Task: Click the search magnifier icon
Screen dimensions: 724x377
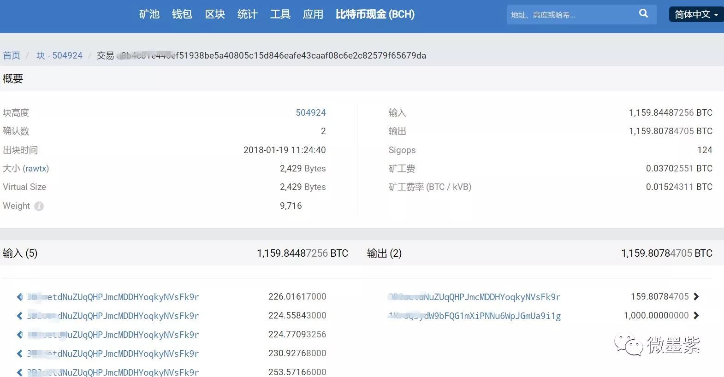Action: pos(644,14)
